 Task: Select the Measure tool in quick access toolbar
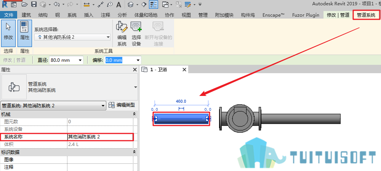(86, 4)
